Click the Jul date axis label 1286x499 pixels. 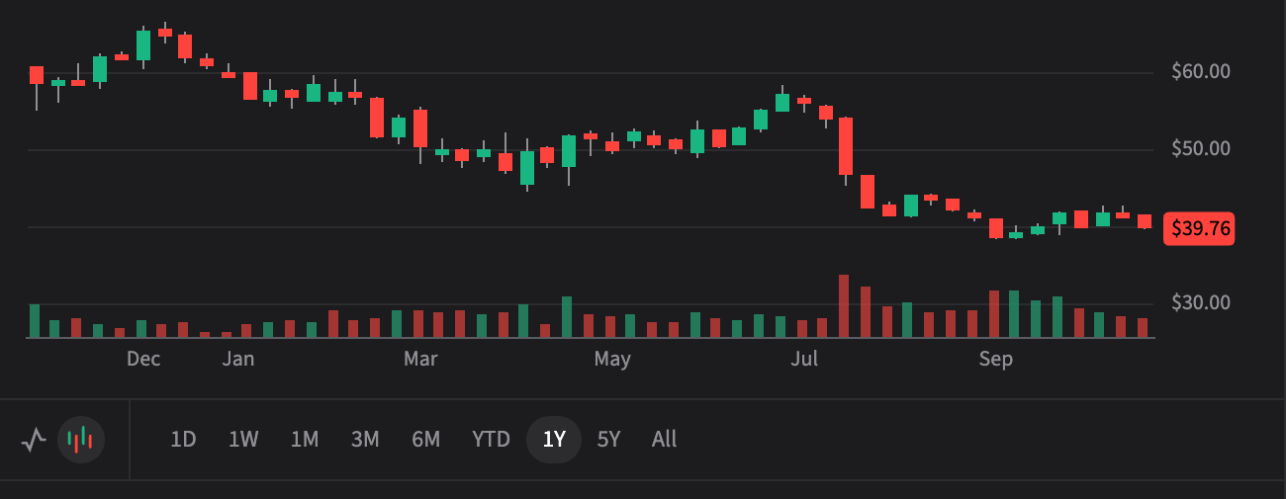click(x=804, y=360)
